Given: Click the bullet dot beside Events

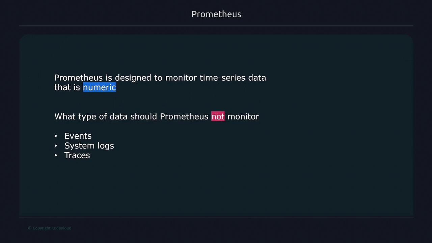Looking at the screenshot, I should point(56,136).
